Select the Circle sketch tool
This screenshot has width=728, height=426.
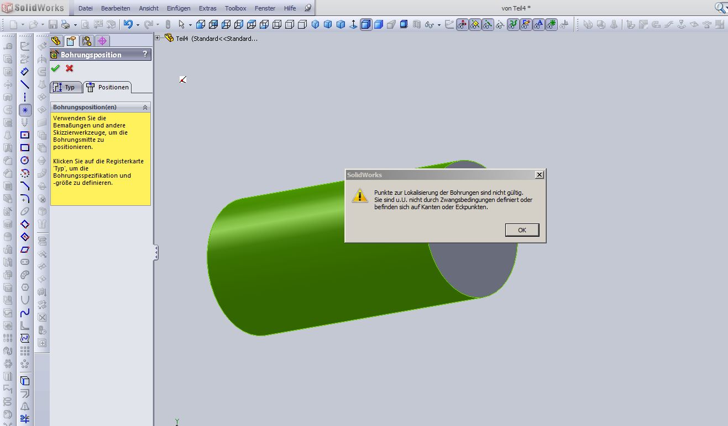(25, 161)
